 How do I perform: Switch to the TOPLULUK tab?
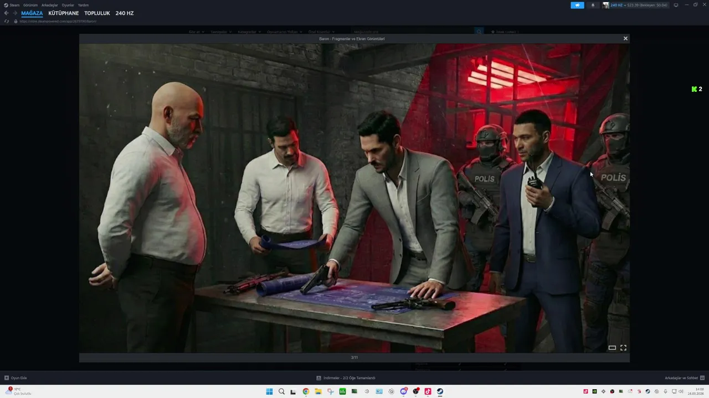pos(97,13)
